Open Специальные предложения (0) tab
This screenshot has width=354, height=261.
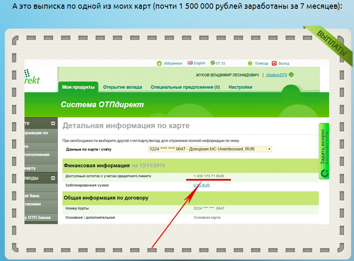point(185,87)
